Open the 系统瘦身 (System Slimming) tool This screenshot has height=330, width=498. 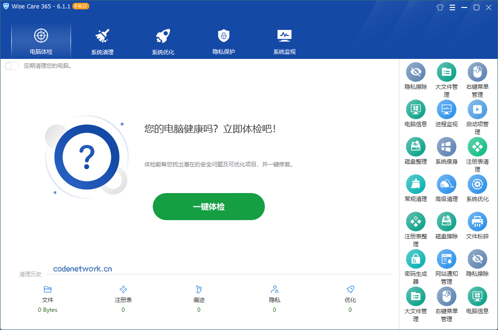pos(447,147)
